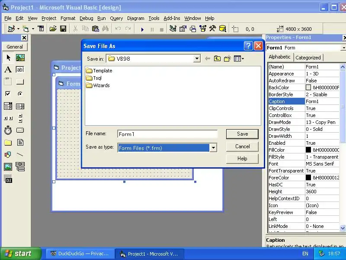The width and height of the screenshot is (346, 260).
Task: Click the EN language indicator in taskbar
Action: (305, 253)
